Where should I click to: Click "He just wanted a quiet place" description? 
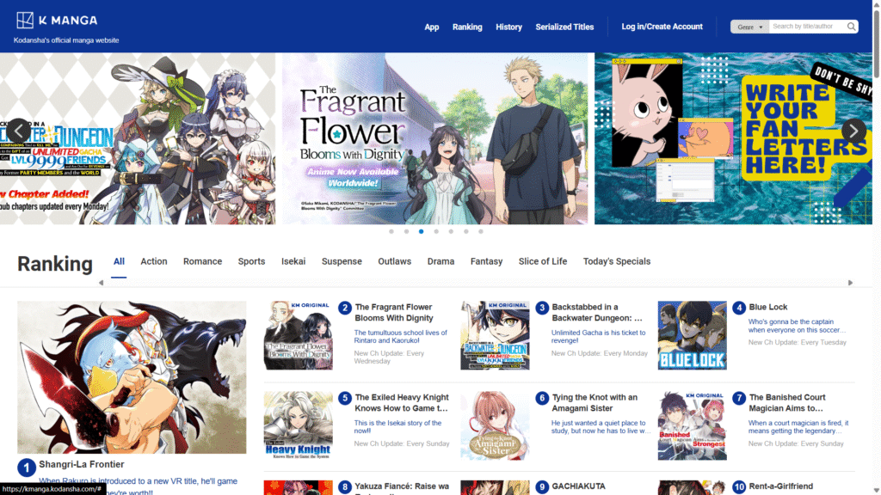point(601,427)
